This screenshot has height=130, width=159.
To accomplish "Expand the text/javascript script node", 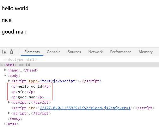I will (x=9, y=81).
